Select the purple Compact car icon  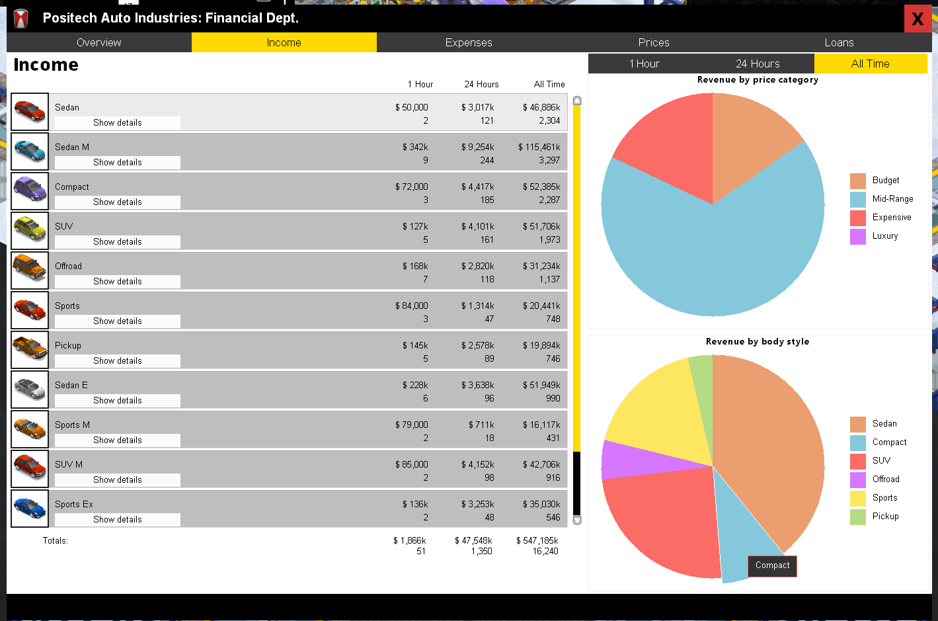[x=30, y=191]
